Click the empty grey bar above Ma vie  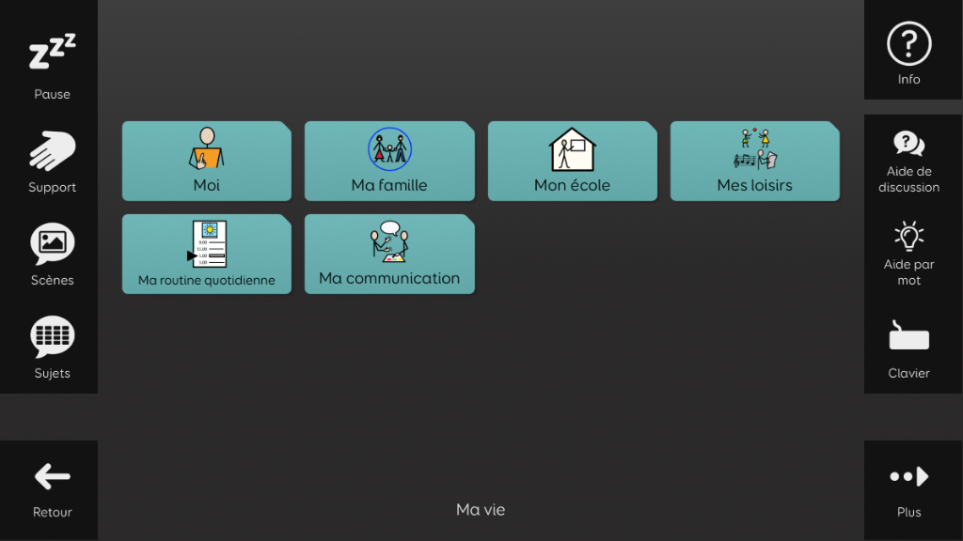point(481,416)
